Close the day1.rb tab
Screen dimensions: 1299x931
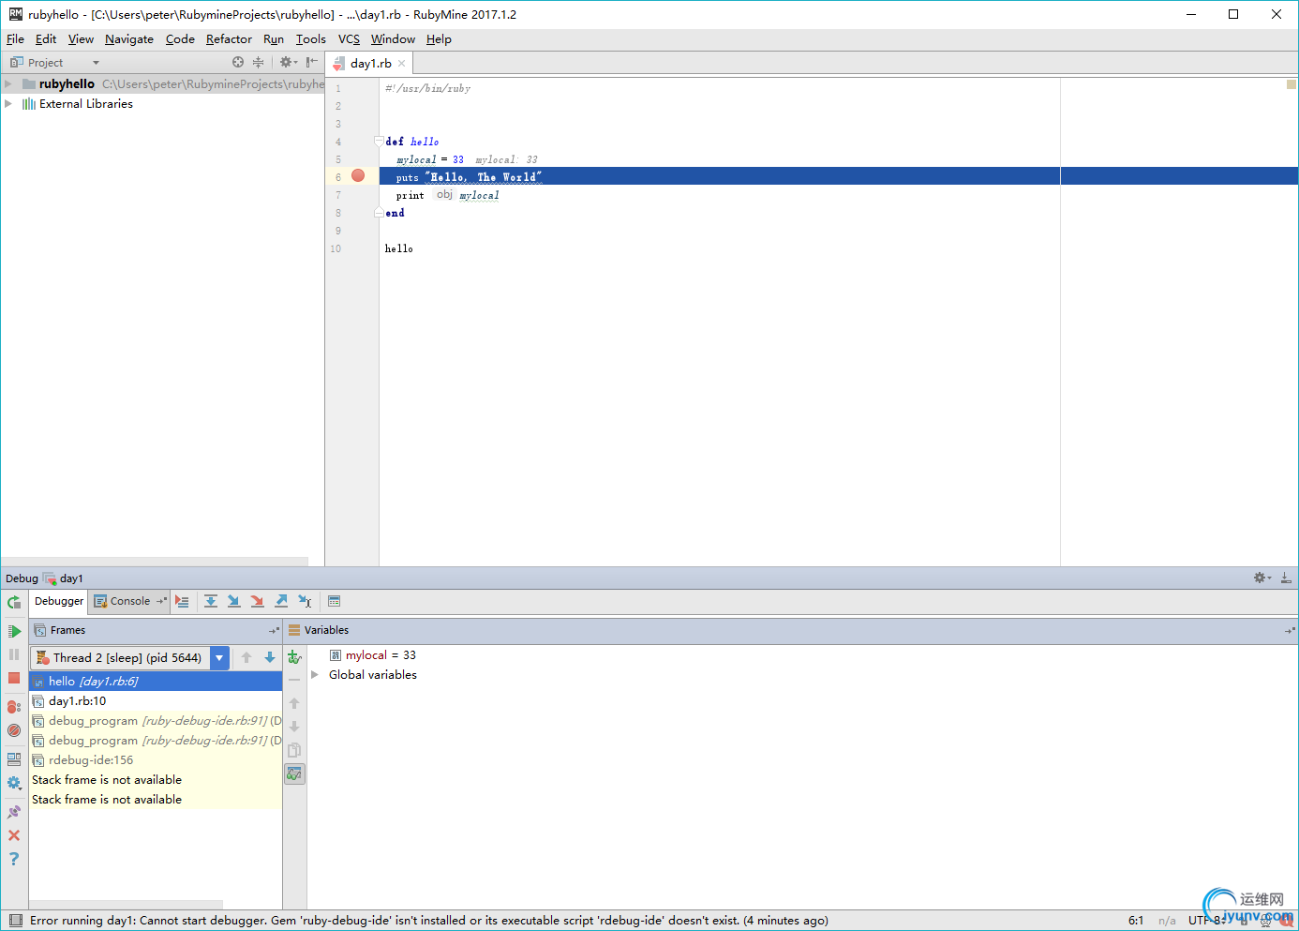click(x=402, y=64)
